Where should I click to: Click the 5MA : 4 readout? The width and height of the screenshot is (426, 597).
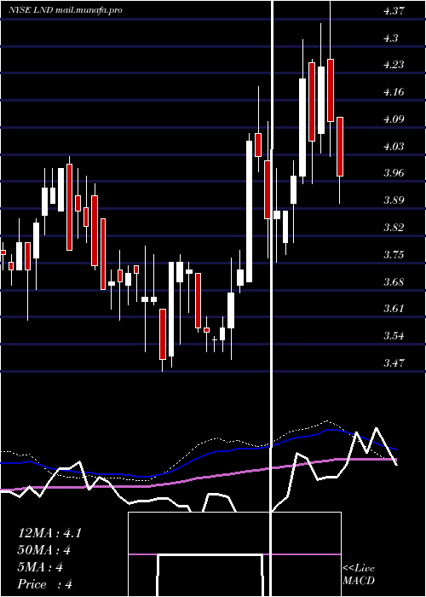coord(40,567)
